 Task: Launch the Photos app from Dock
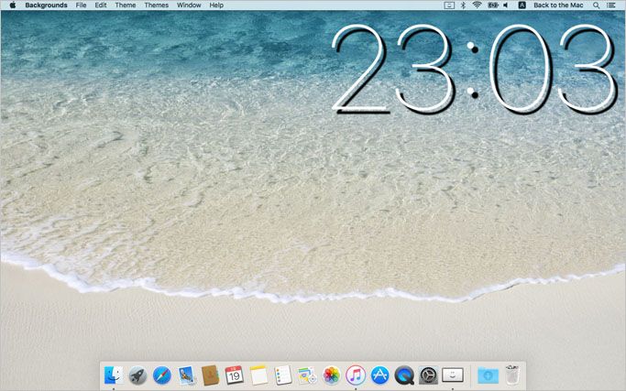332,375
